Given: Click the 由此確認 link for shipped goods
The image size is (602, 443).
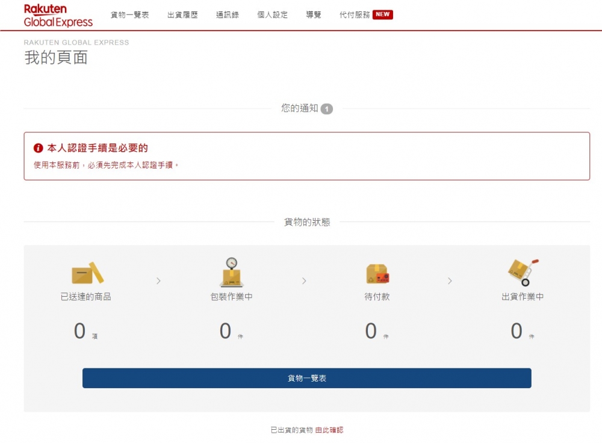Looking at the screenshot, I should point(329,430).
